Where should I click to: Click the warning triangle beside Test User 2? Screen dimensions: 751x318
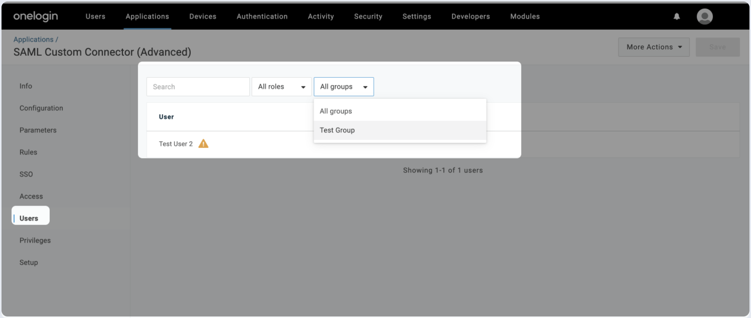pos(203,143)
